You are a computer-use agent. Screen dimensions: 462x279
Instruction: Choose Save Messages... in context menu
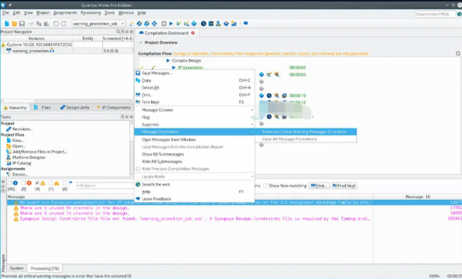click(194, 73)
